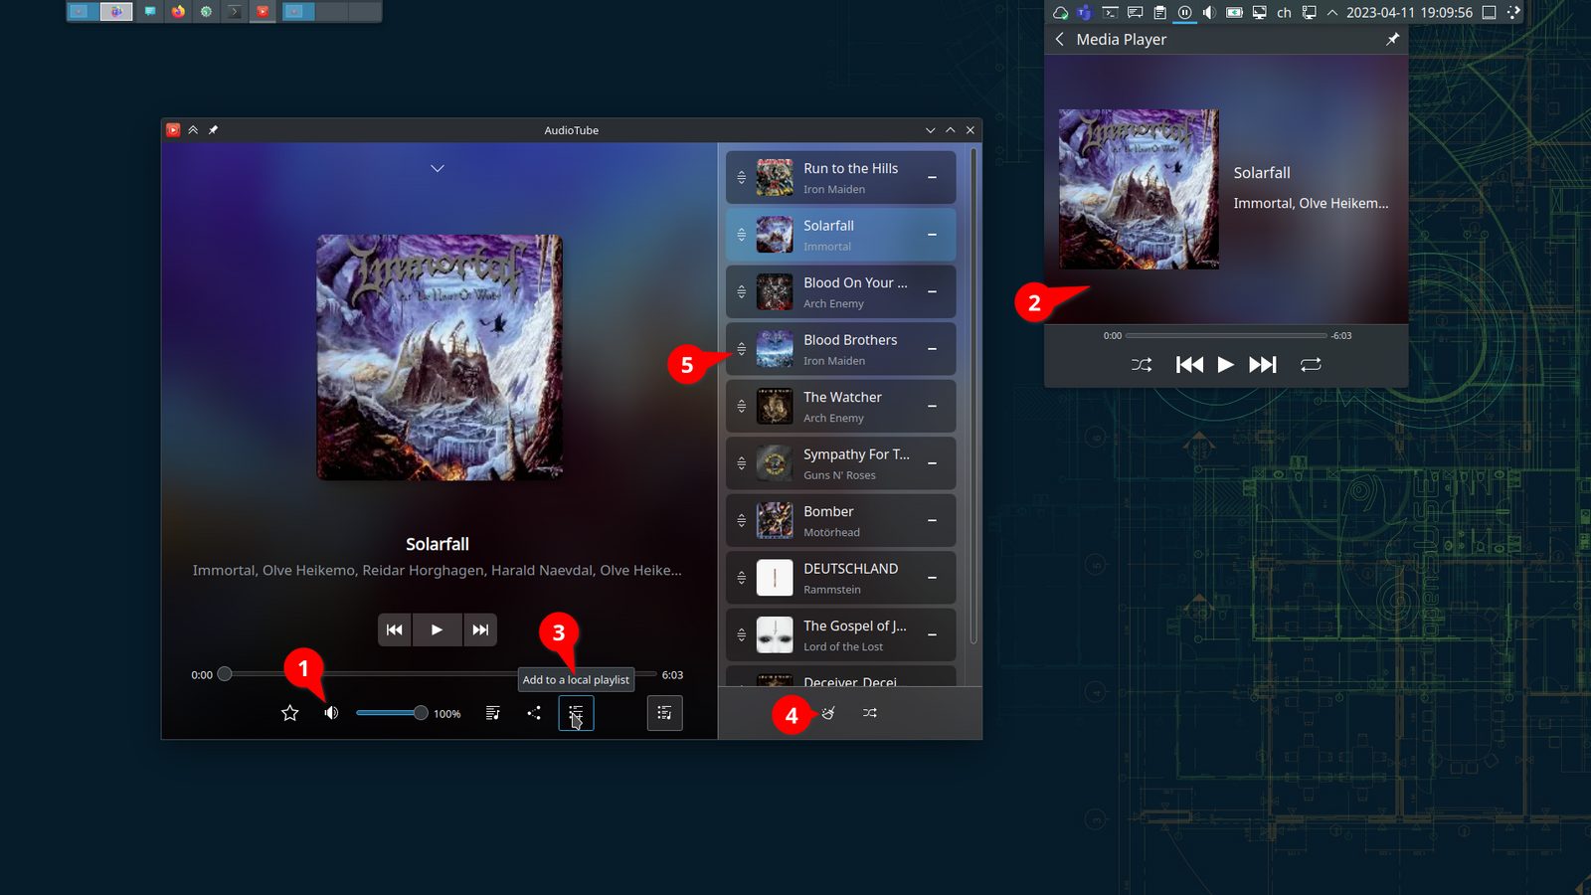Shuffle the AudioTube queue

[870, 713]
